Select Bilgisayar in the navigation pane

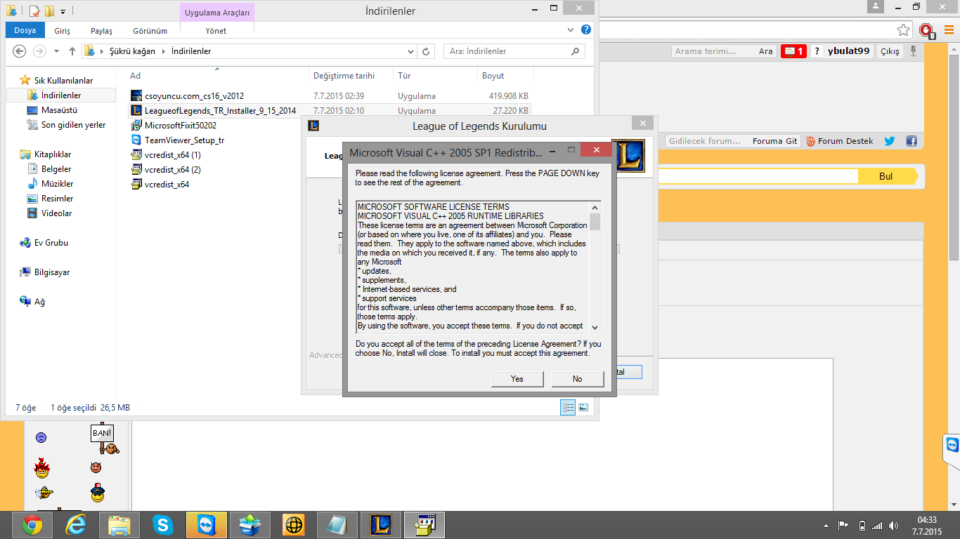point(52,272)
